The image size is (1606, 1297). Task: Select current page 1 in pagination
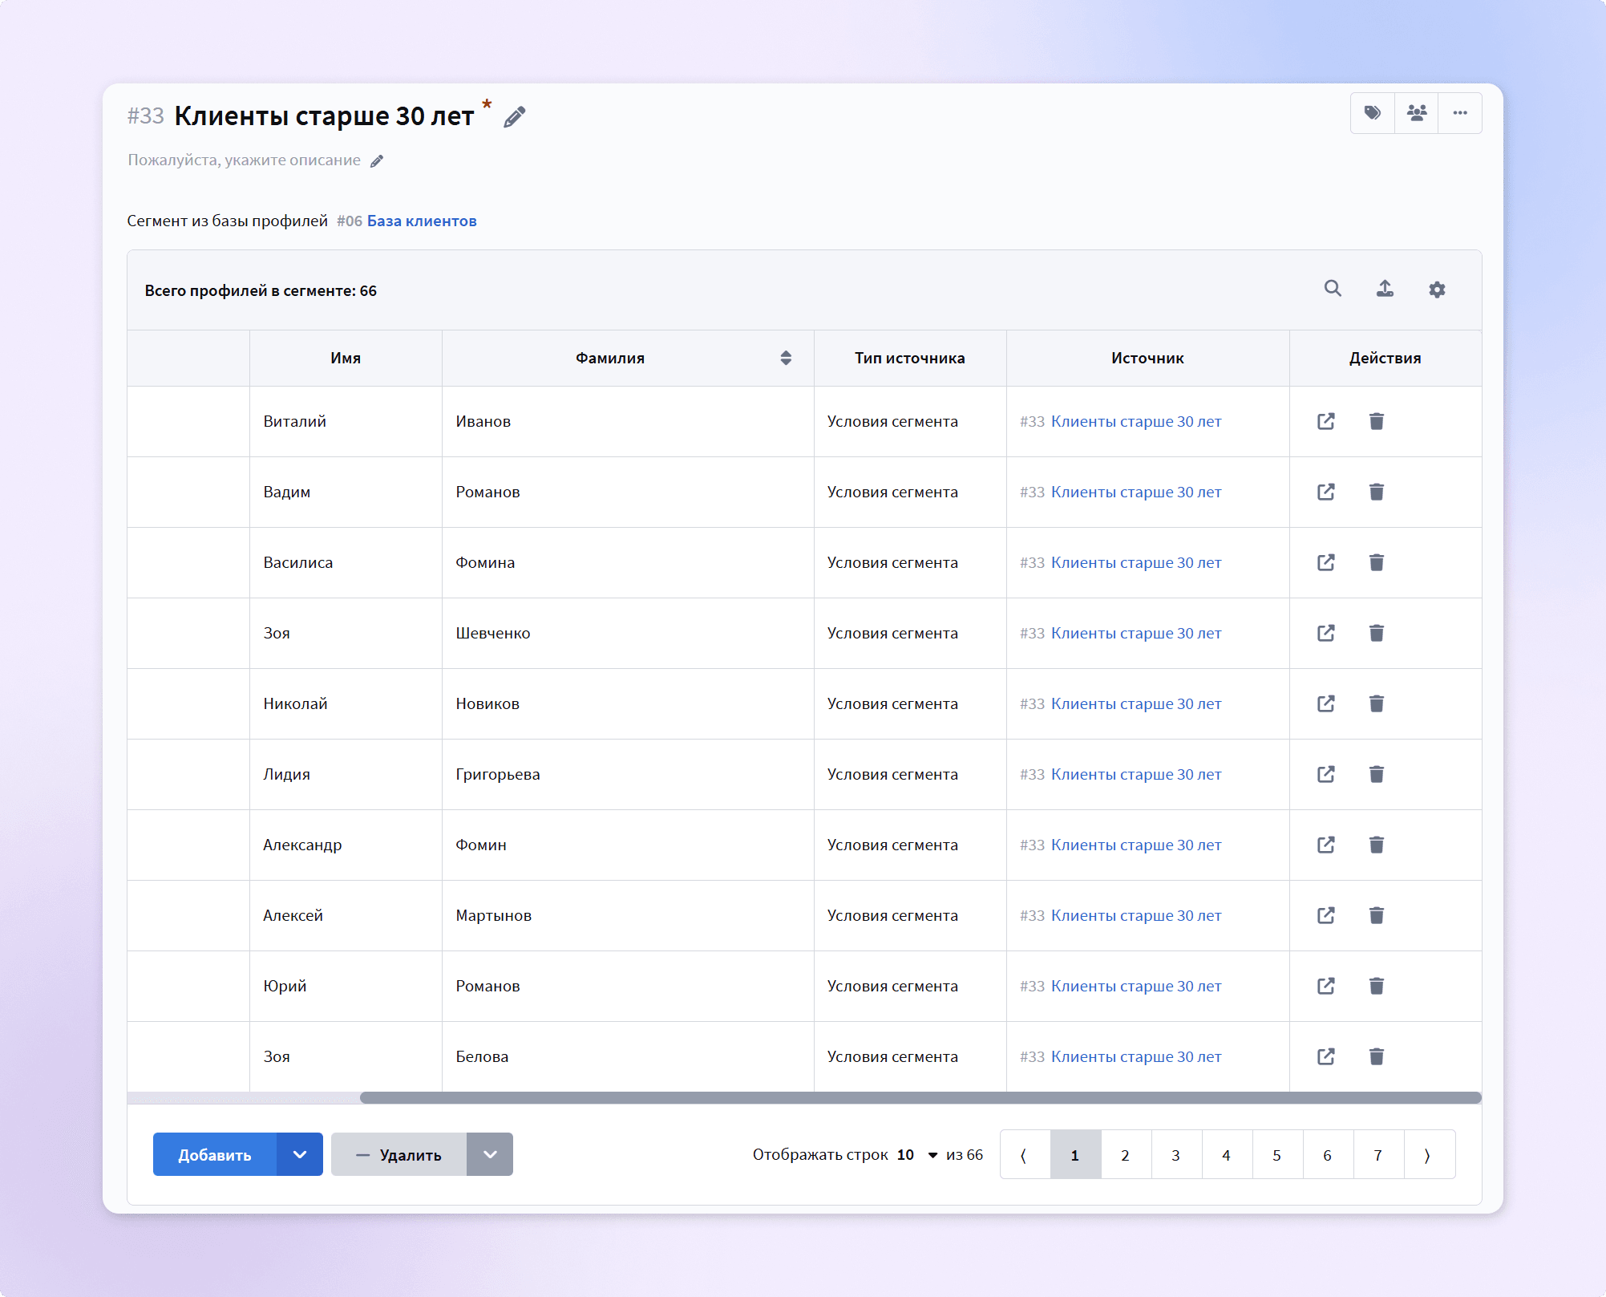[x=1074, y=1155]
